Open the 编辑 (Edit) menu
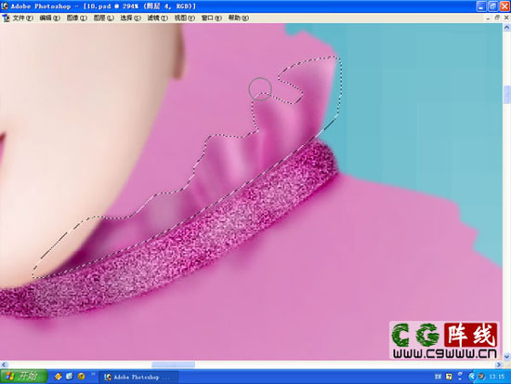 (50, 18)
